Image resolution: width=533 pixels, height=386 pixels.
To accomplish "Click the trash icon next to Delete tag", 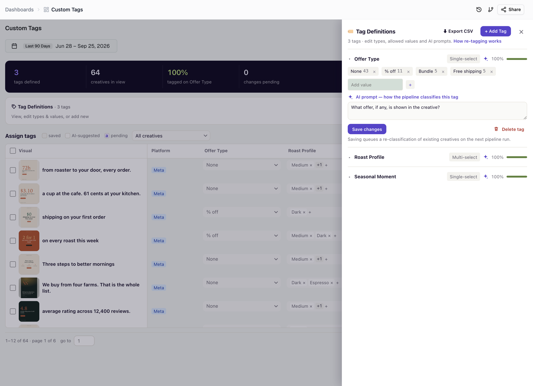I will point(496,129).
